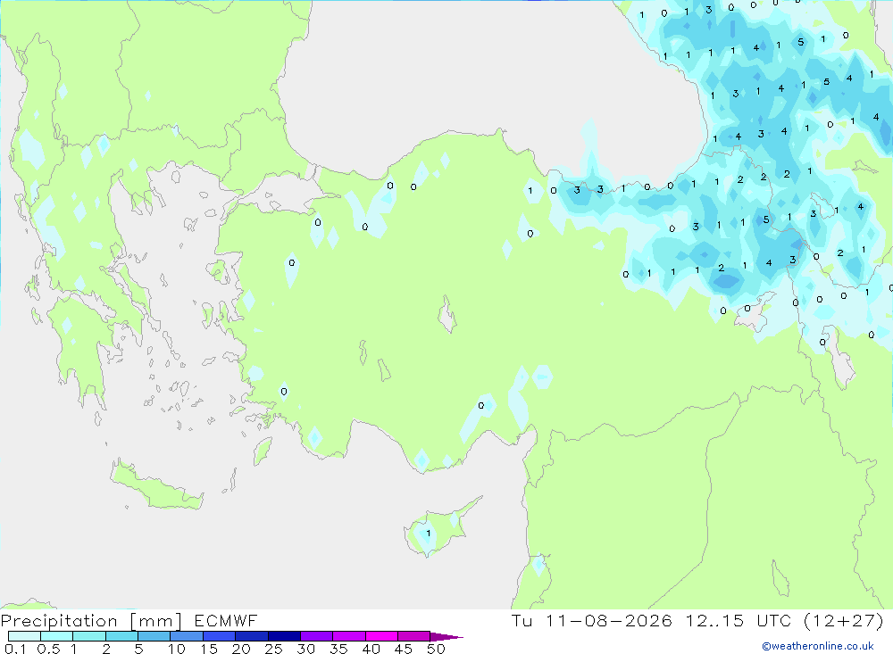Click the date '11-08-2026' in the timestamp
The width and height of the screenshot is (893, 654).
click(609, 620)
